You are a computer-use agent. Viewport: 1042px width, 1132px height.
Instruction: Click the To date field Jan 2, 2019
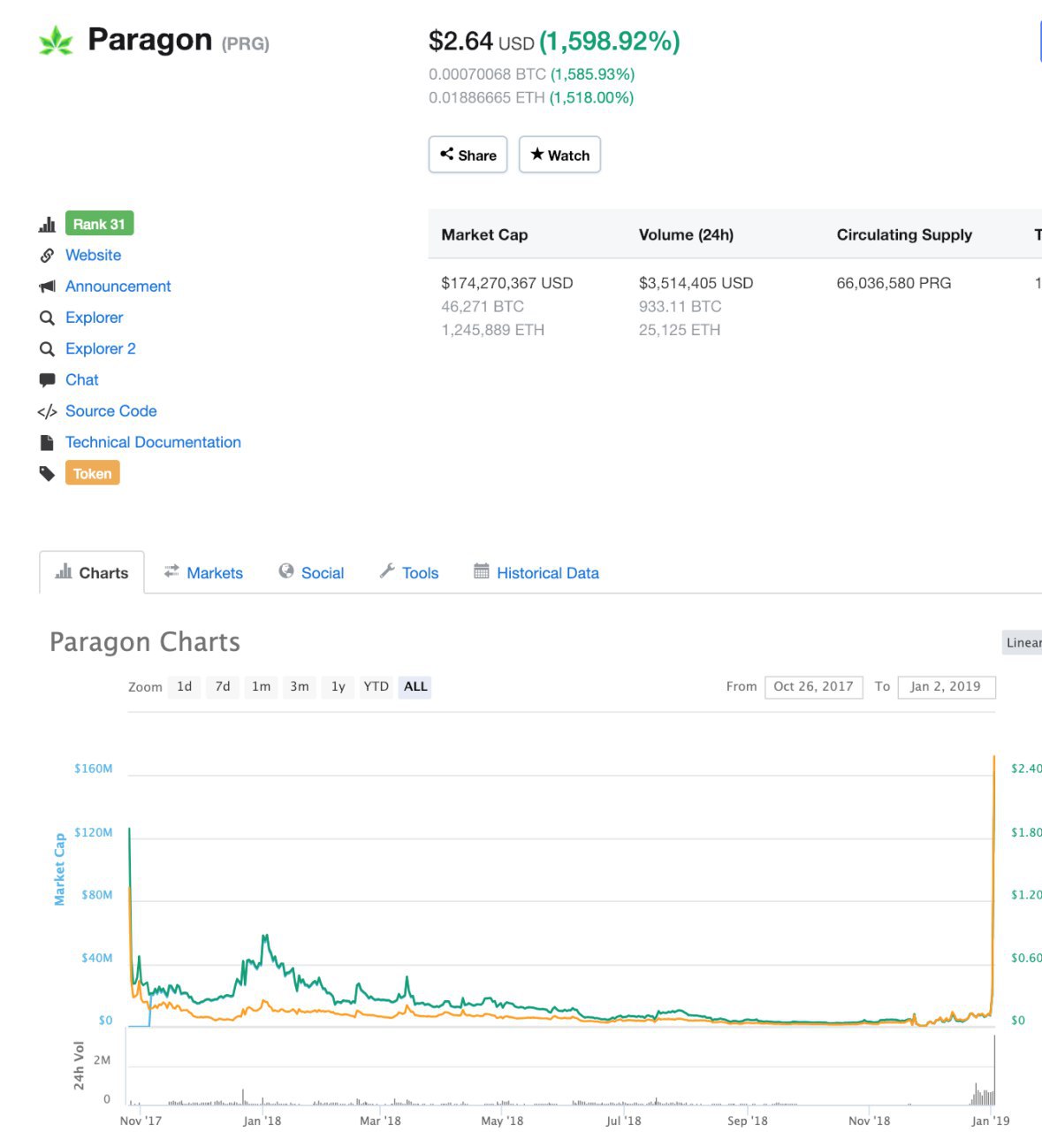tap(946, 686)
